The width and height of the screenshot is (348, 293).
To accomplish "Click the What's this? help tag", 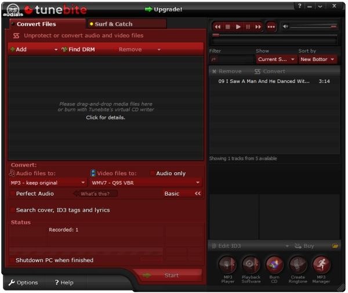I will click(x=95, y=194).
